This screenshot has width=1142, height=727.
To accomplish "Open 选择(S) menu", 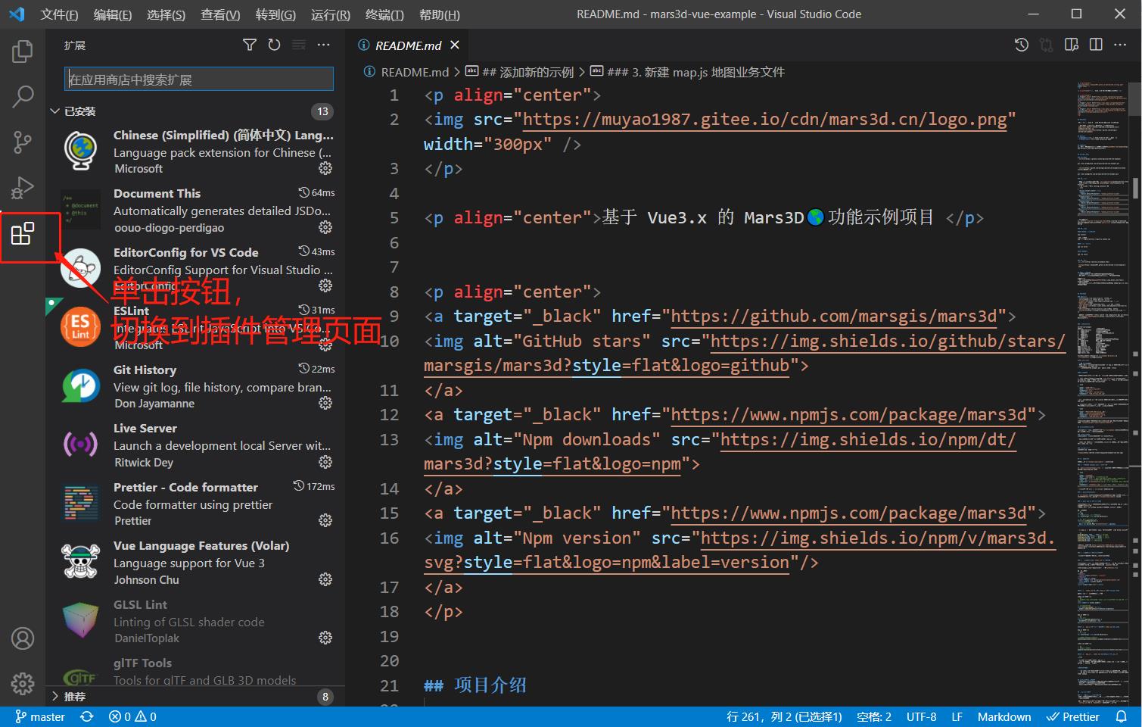I will [166, 14].
